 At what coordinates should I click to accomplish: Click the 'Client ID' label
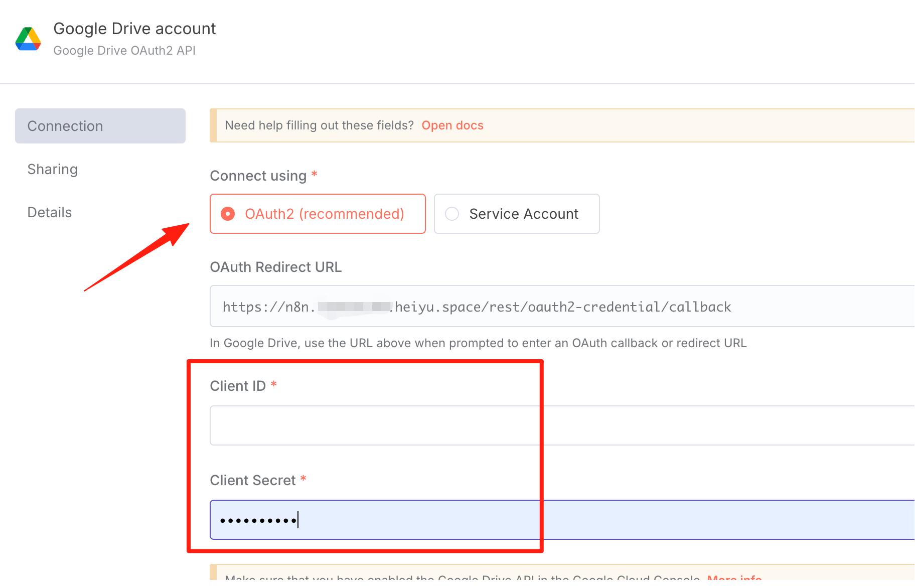[x=238, y=386]
